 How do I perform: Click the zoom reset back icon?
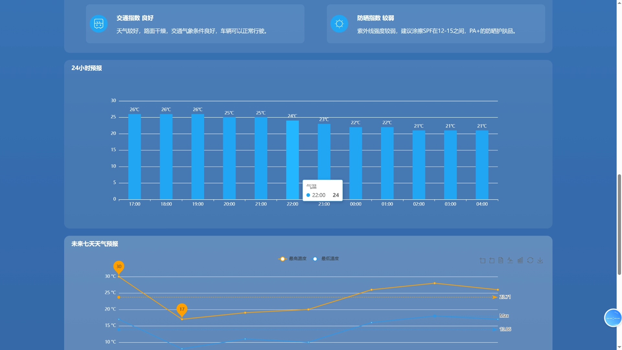pos(492,261)
